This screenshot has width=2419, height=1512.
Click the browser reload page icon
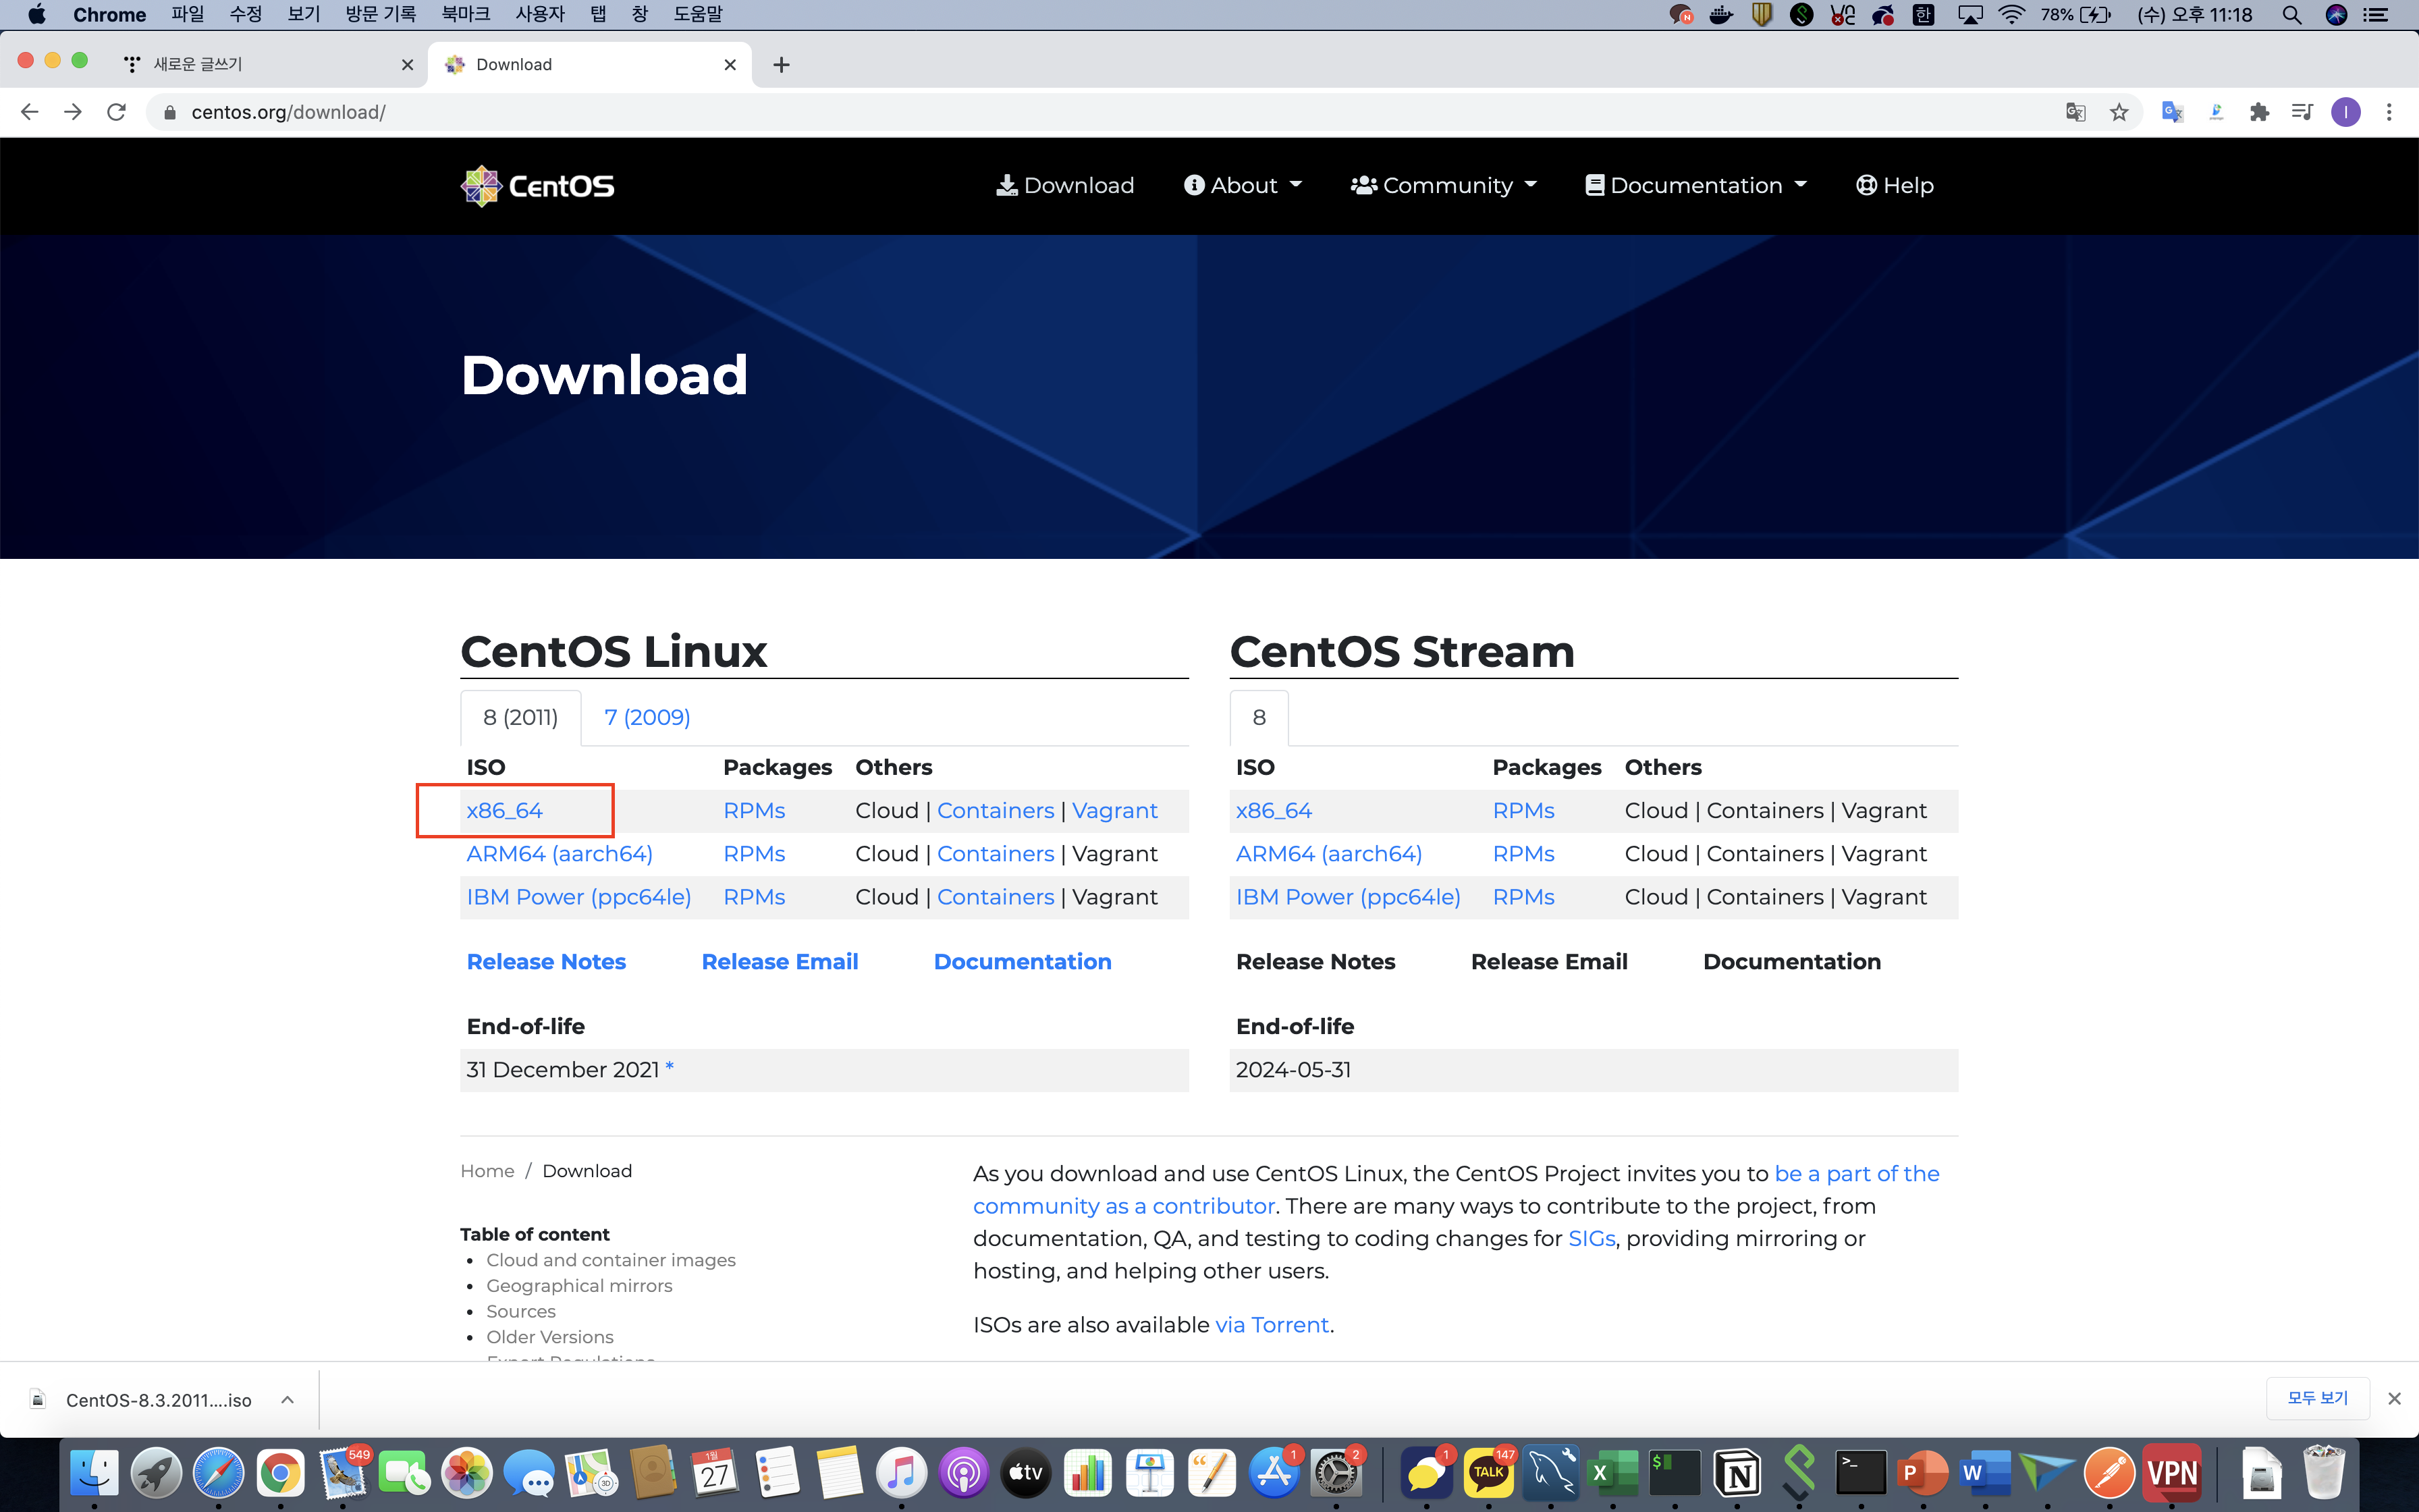point(117,112)
